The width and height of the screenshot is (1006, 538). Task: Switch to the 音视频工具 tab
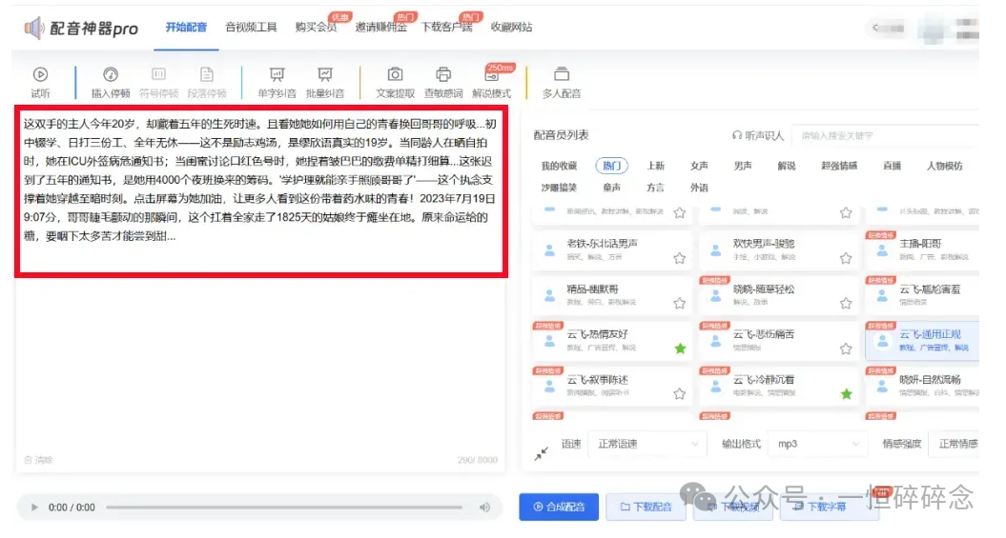click(251, 28)
